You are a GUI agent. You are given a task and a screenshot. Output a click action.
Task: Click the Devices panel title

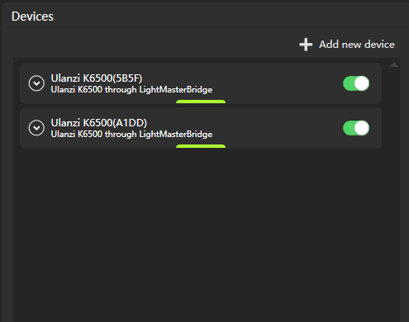click(x=32, y=17)
